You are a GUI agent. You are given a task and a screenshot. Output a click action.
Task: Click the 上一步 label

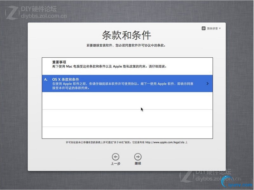(116, 164)
